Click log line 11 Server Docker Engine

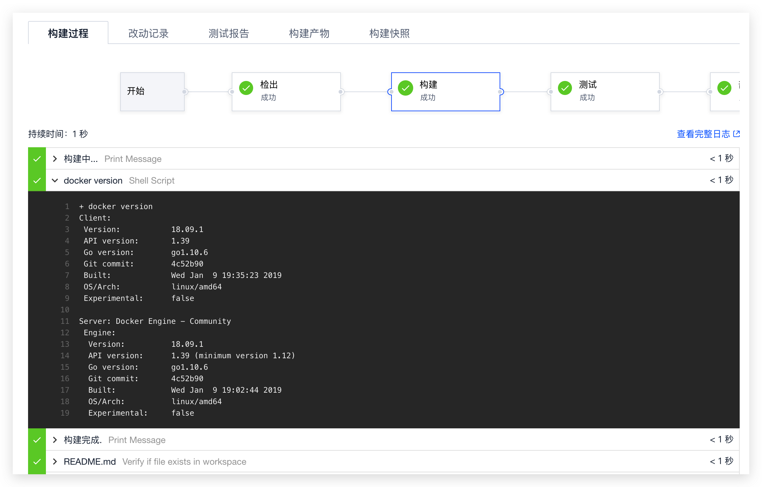[155, 321]
